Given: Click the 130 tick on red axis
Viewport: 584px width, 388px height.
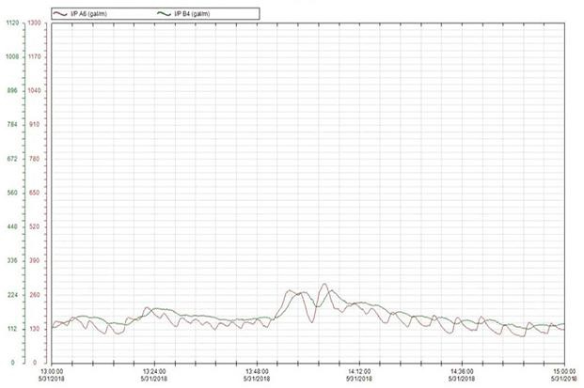Looking at the screenshot, I should (35, 329).
